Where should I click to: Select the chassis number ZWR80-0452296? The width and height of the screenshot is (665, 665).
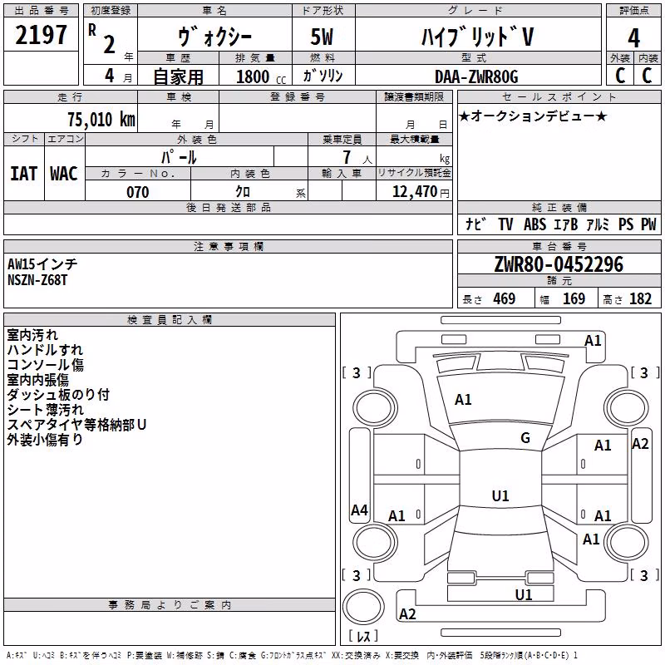coord(559,264)
